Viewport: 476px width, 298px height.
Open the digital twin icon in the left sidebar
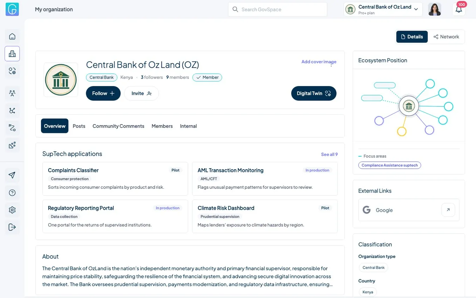click(12, 71)
